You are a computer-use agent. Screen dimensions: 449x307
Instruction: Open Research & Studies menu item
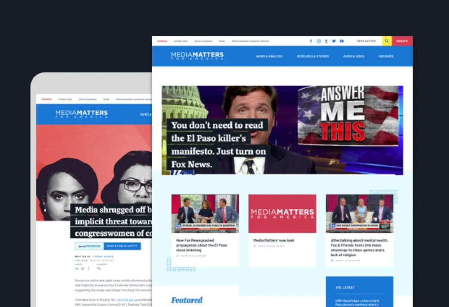[313, 56]
